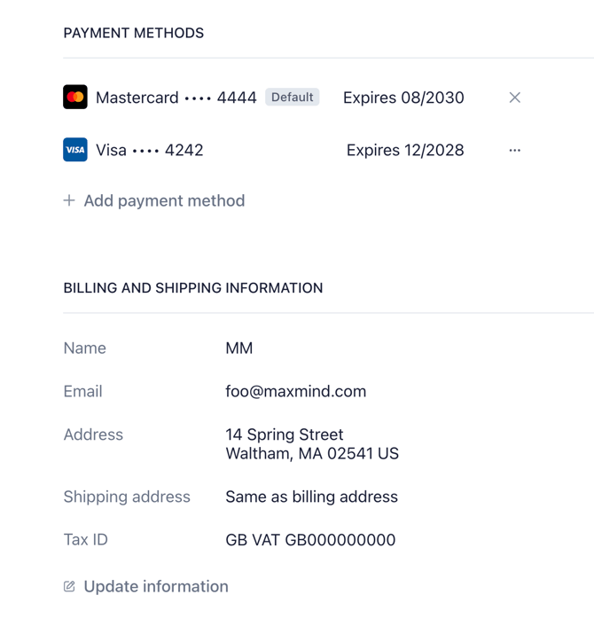This screenshot has width=594, height=626.
Task: Click the Update information link
Action: (x=156, y=586)
